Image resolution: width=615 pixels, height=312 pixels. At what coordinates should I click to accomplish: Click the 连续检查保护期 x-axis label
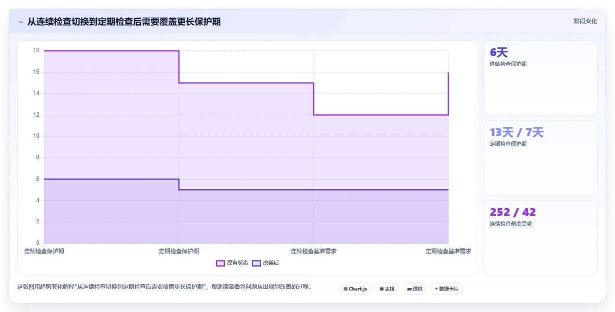point(44,251)
